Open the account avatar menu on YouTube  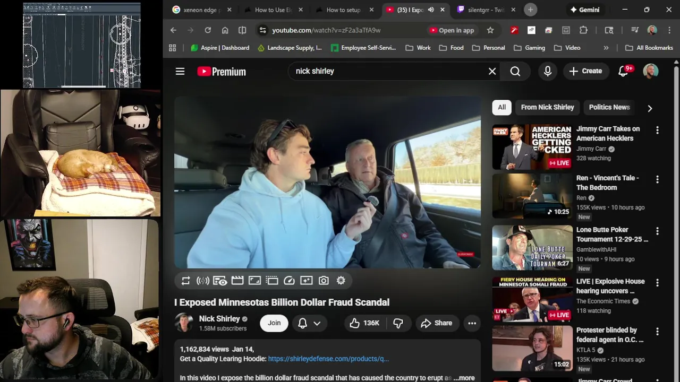click(651, 71)
